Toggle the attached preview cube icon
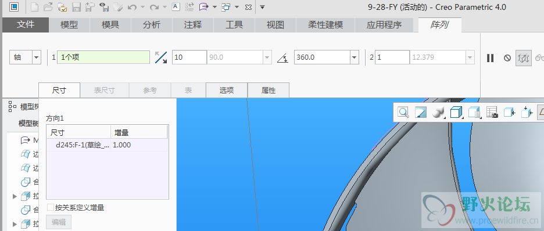 tap(524, 58)
